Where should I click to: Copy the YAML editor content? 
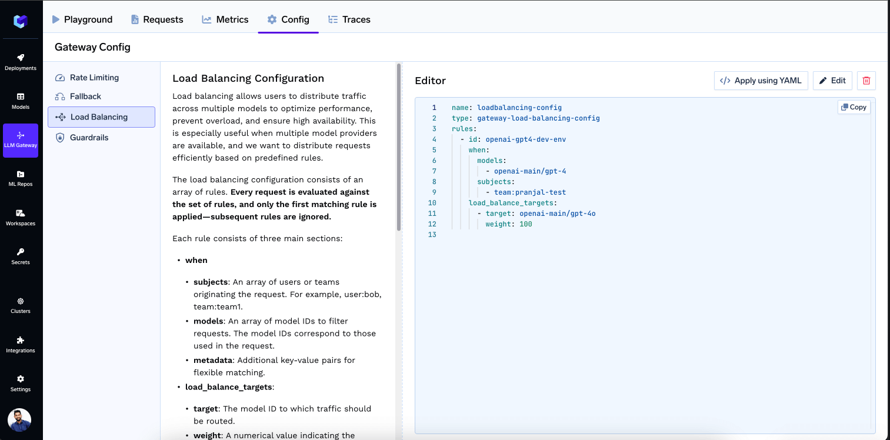tap(854, 107)
